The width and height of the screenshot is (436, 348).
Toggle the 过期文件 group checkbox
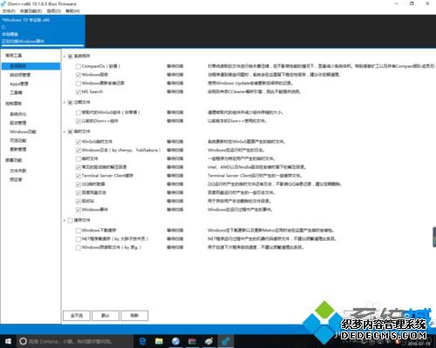coord(70,103)
